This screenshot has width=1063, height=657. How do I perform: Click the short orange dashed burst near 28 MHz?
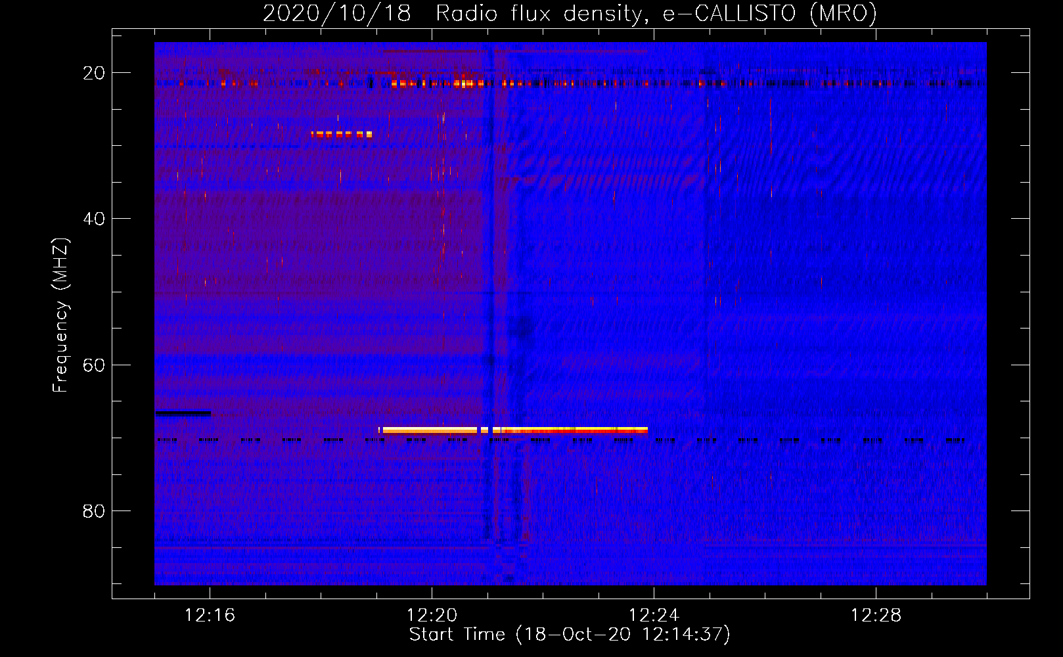click(342, 135)
